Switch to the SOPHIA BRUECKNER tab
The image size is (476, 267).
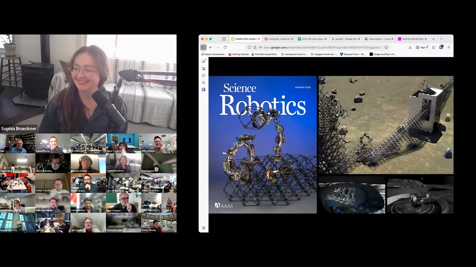412,39
